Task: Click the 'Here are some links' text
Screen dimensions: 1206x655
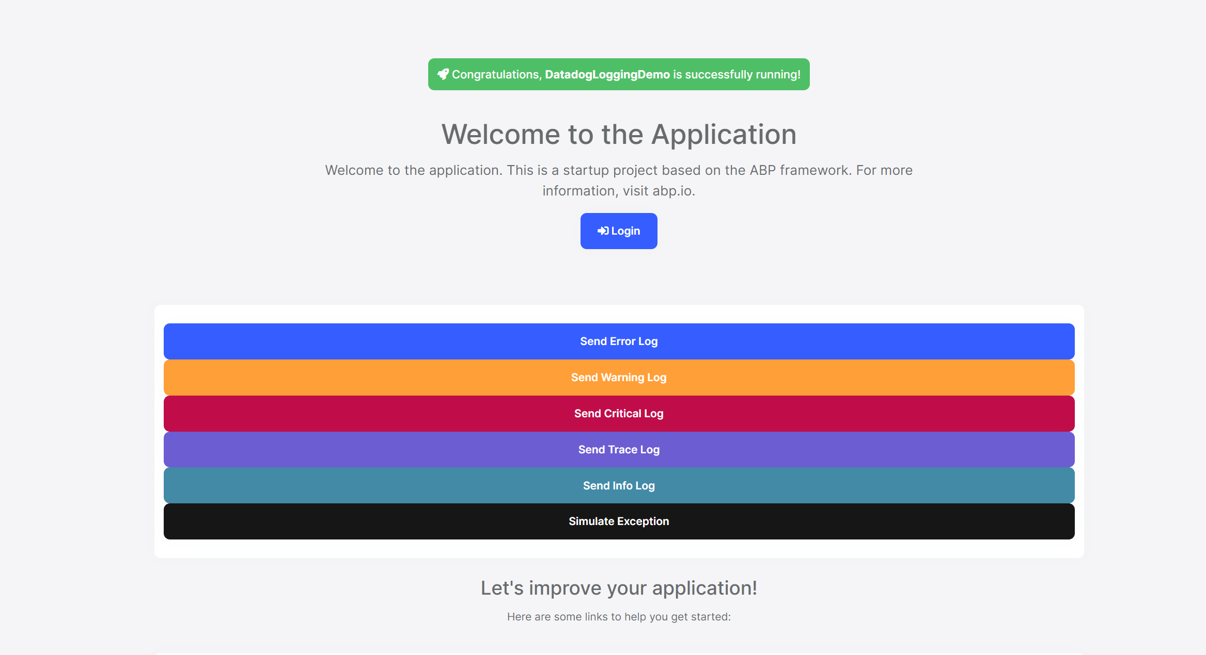Action: click(619, 617)
